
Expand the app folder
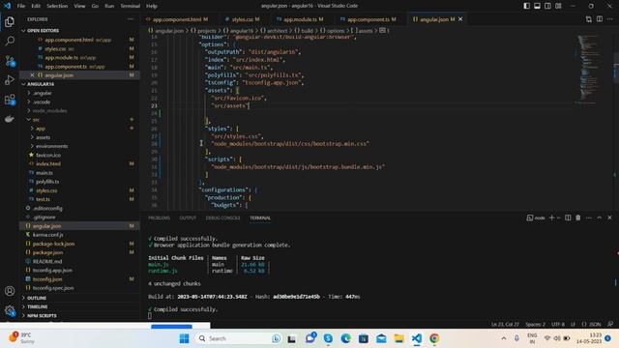click(x=79, y=129)
